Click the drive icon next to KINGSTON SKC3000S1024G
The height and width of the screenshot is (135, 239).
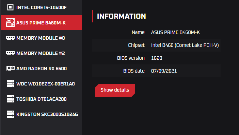tap(10, 114)
